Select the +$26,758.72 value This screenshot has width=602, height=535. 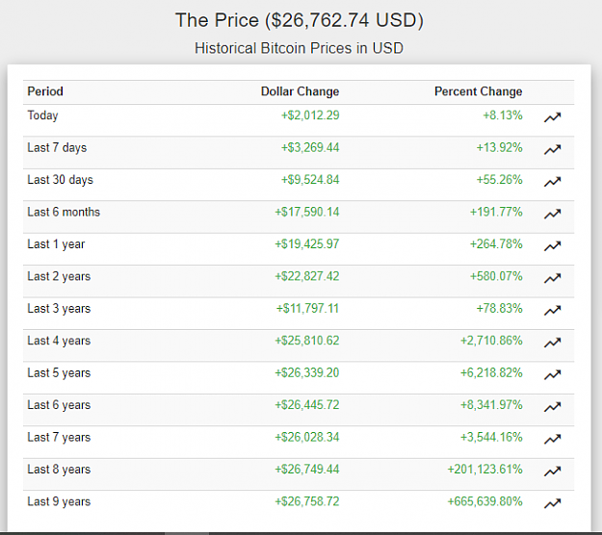pyautogui.click(x=307, y=502)
